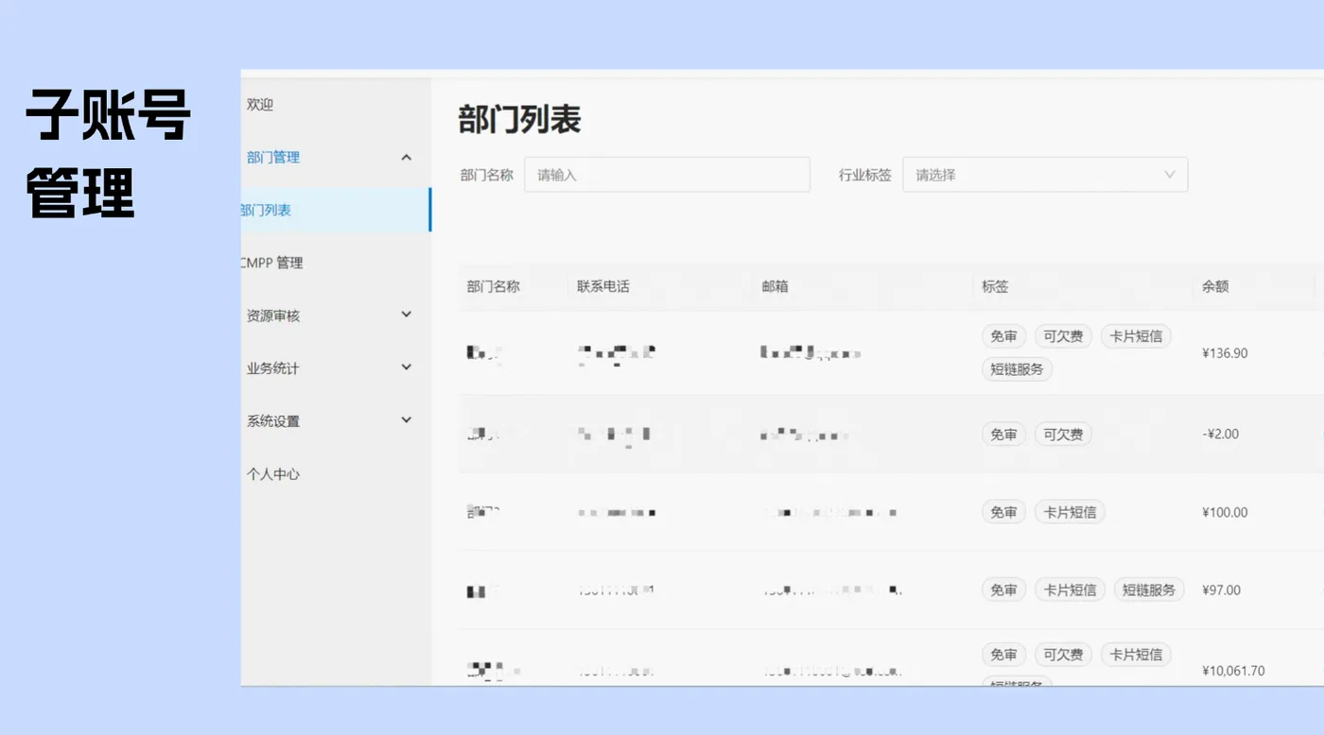
Task: Click the 标签 column header
Action: point(995,286)
